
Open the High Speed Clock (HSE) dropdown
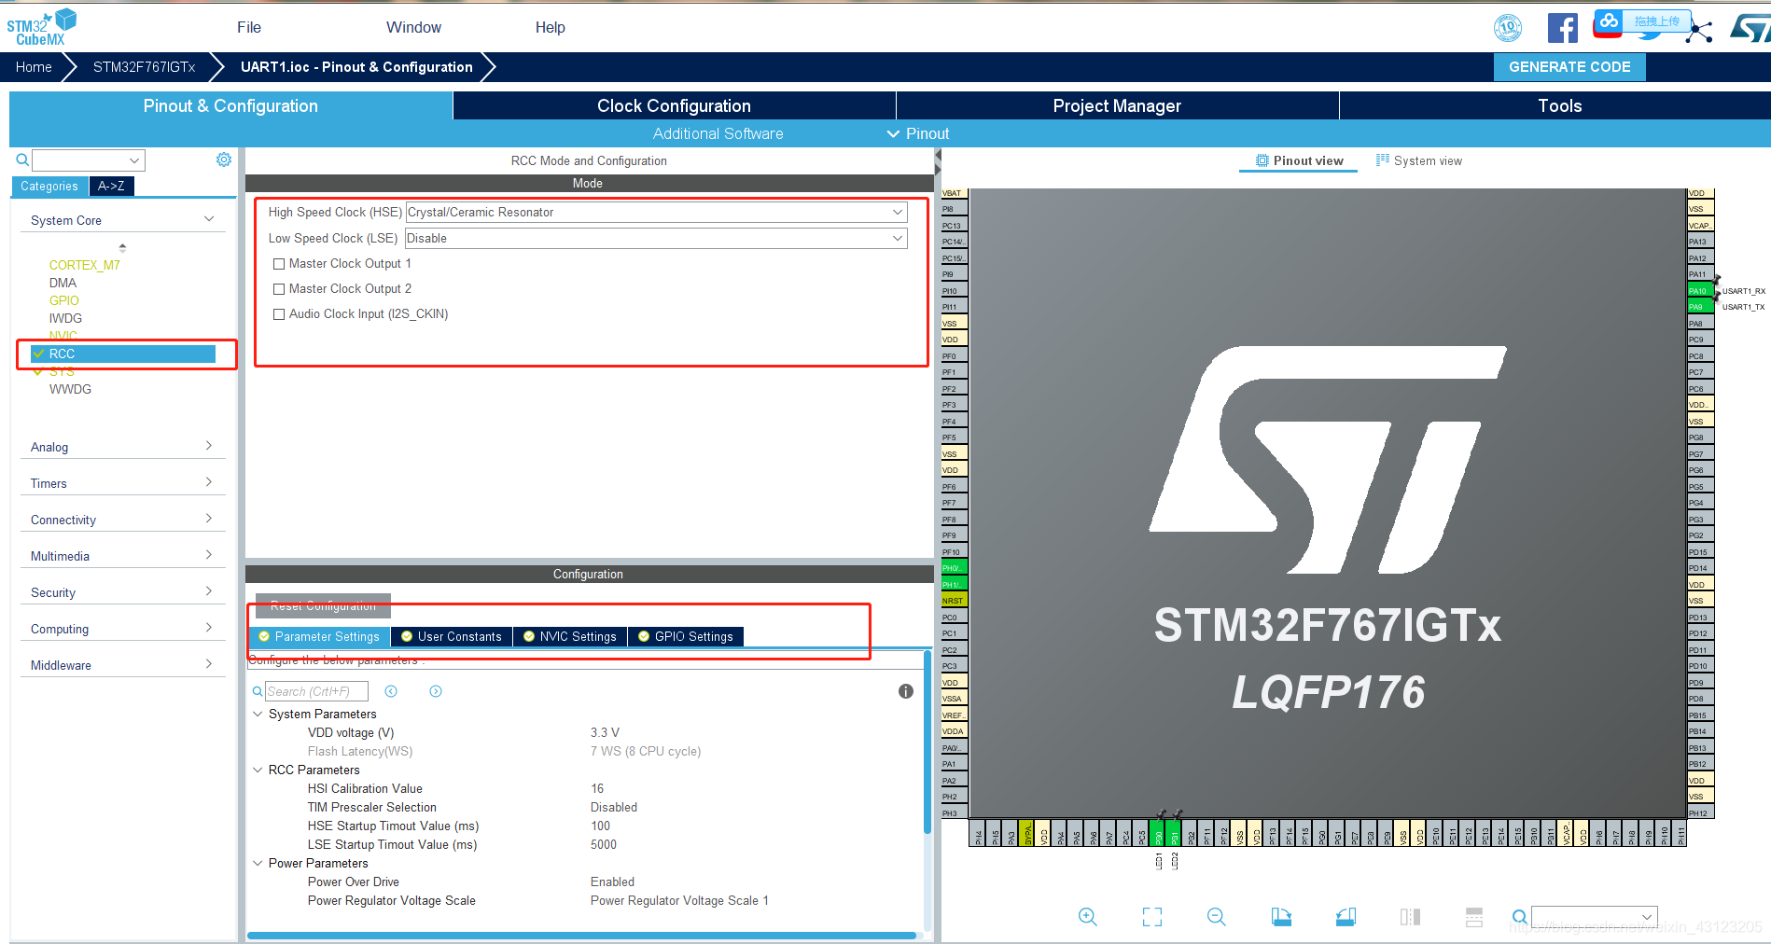click(x=655, y=213)
